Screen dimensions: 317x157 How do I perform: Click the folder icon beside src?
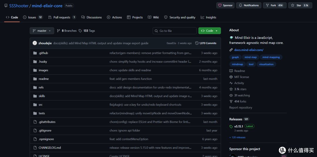coord(35,105)
